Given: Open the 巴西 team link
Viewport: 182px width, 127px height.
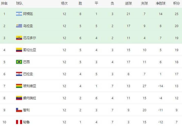Looking at the screenshot, I should [x=26, y=62].
